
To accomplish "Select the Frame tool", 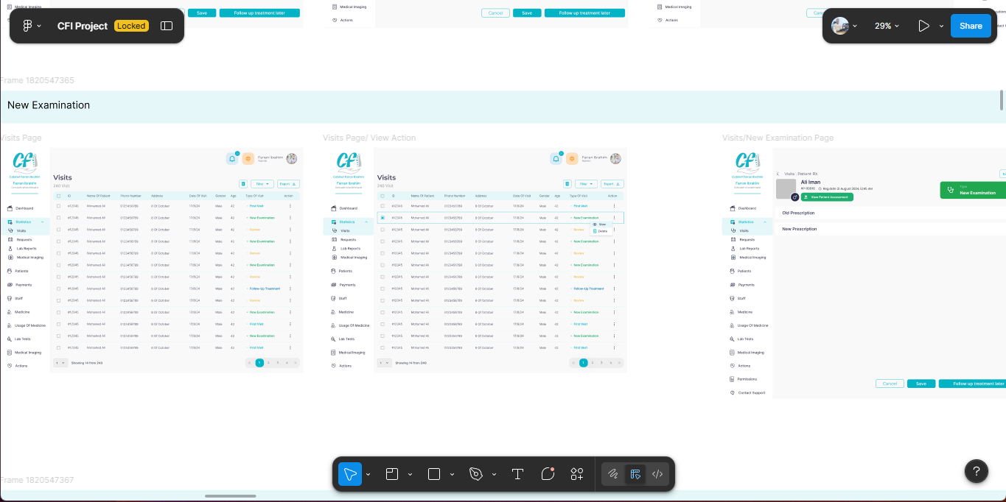I will pyautogui.click(x=392, y=474).
